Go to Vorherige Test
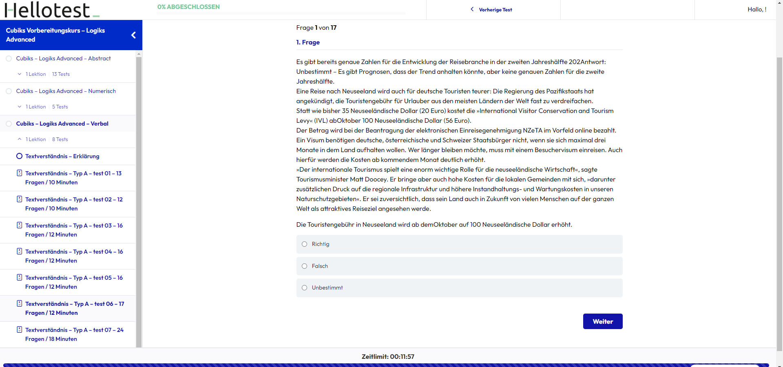The image size is (783, 367). pyautogui.click(x=495, y=10)
